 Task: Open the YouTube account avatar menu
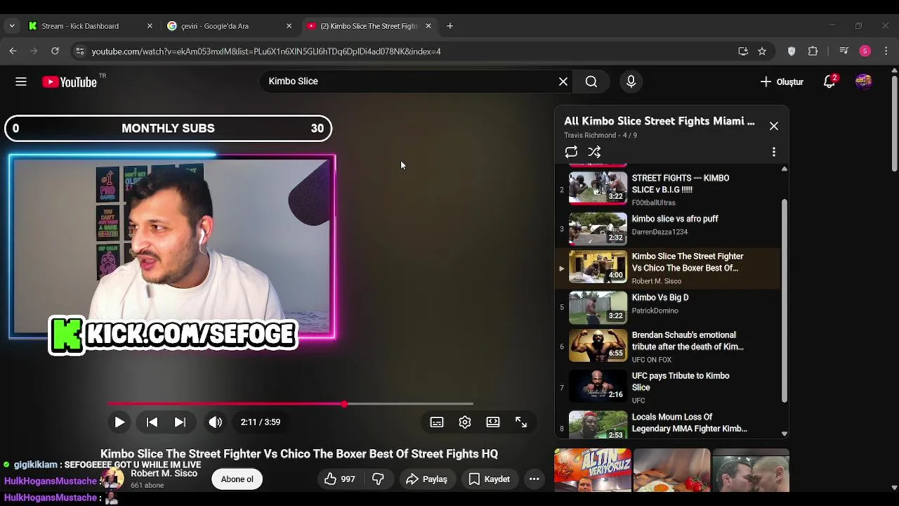click(x=863, y=82)
